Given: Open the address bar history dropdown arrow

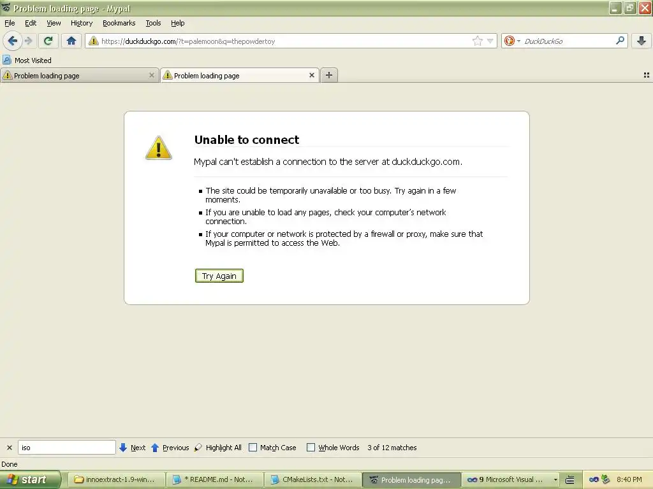Looking at the screenshot, I should [490, 41].
